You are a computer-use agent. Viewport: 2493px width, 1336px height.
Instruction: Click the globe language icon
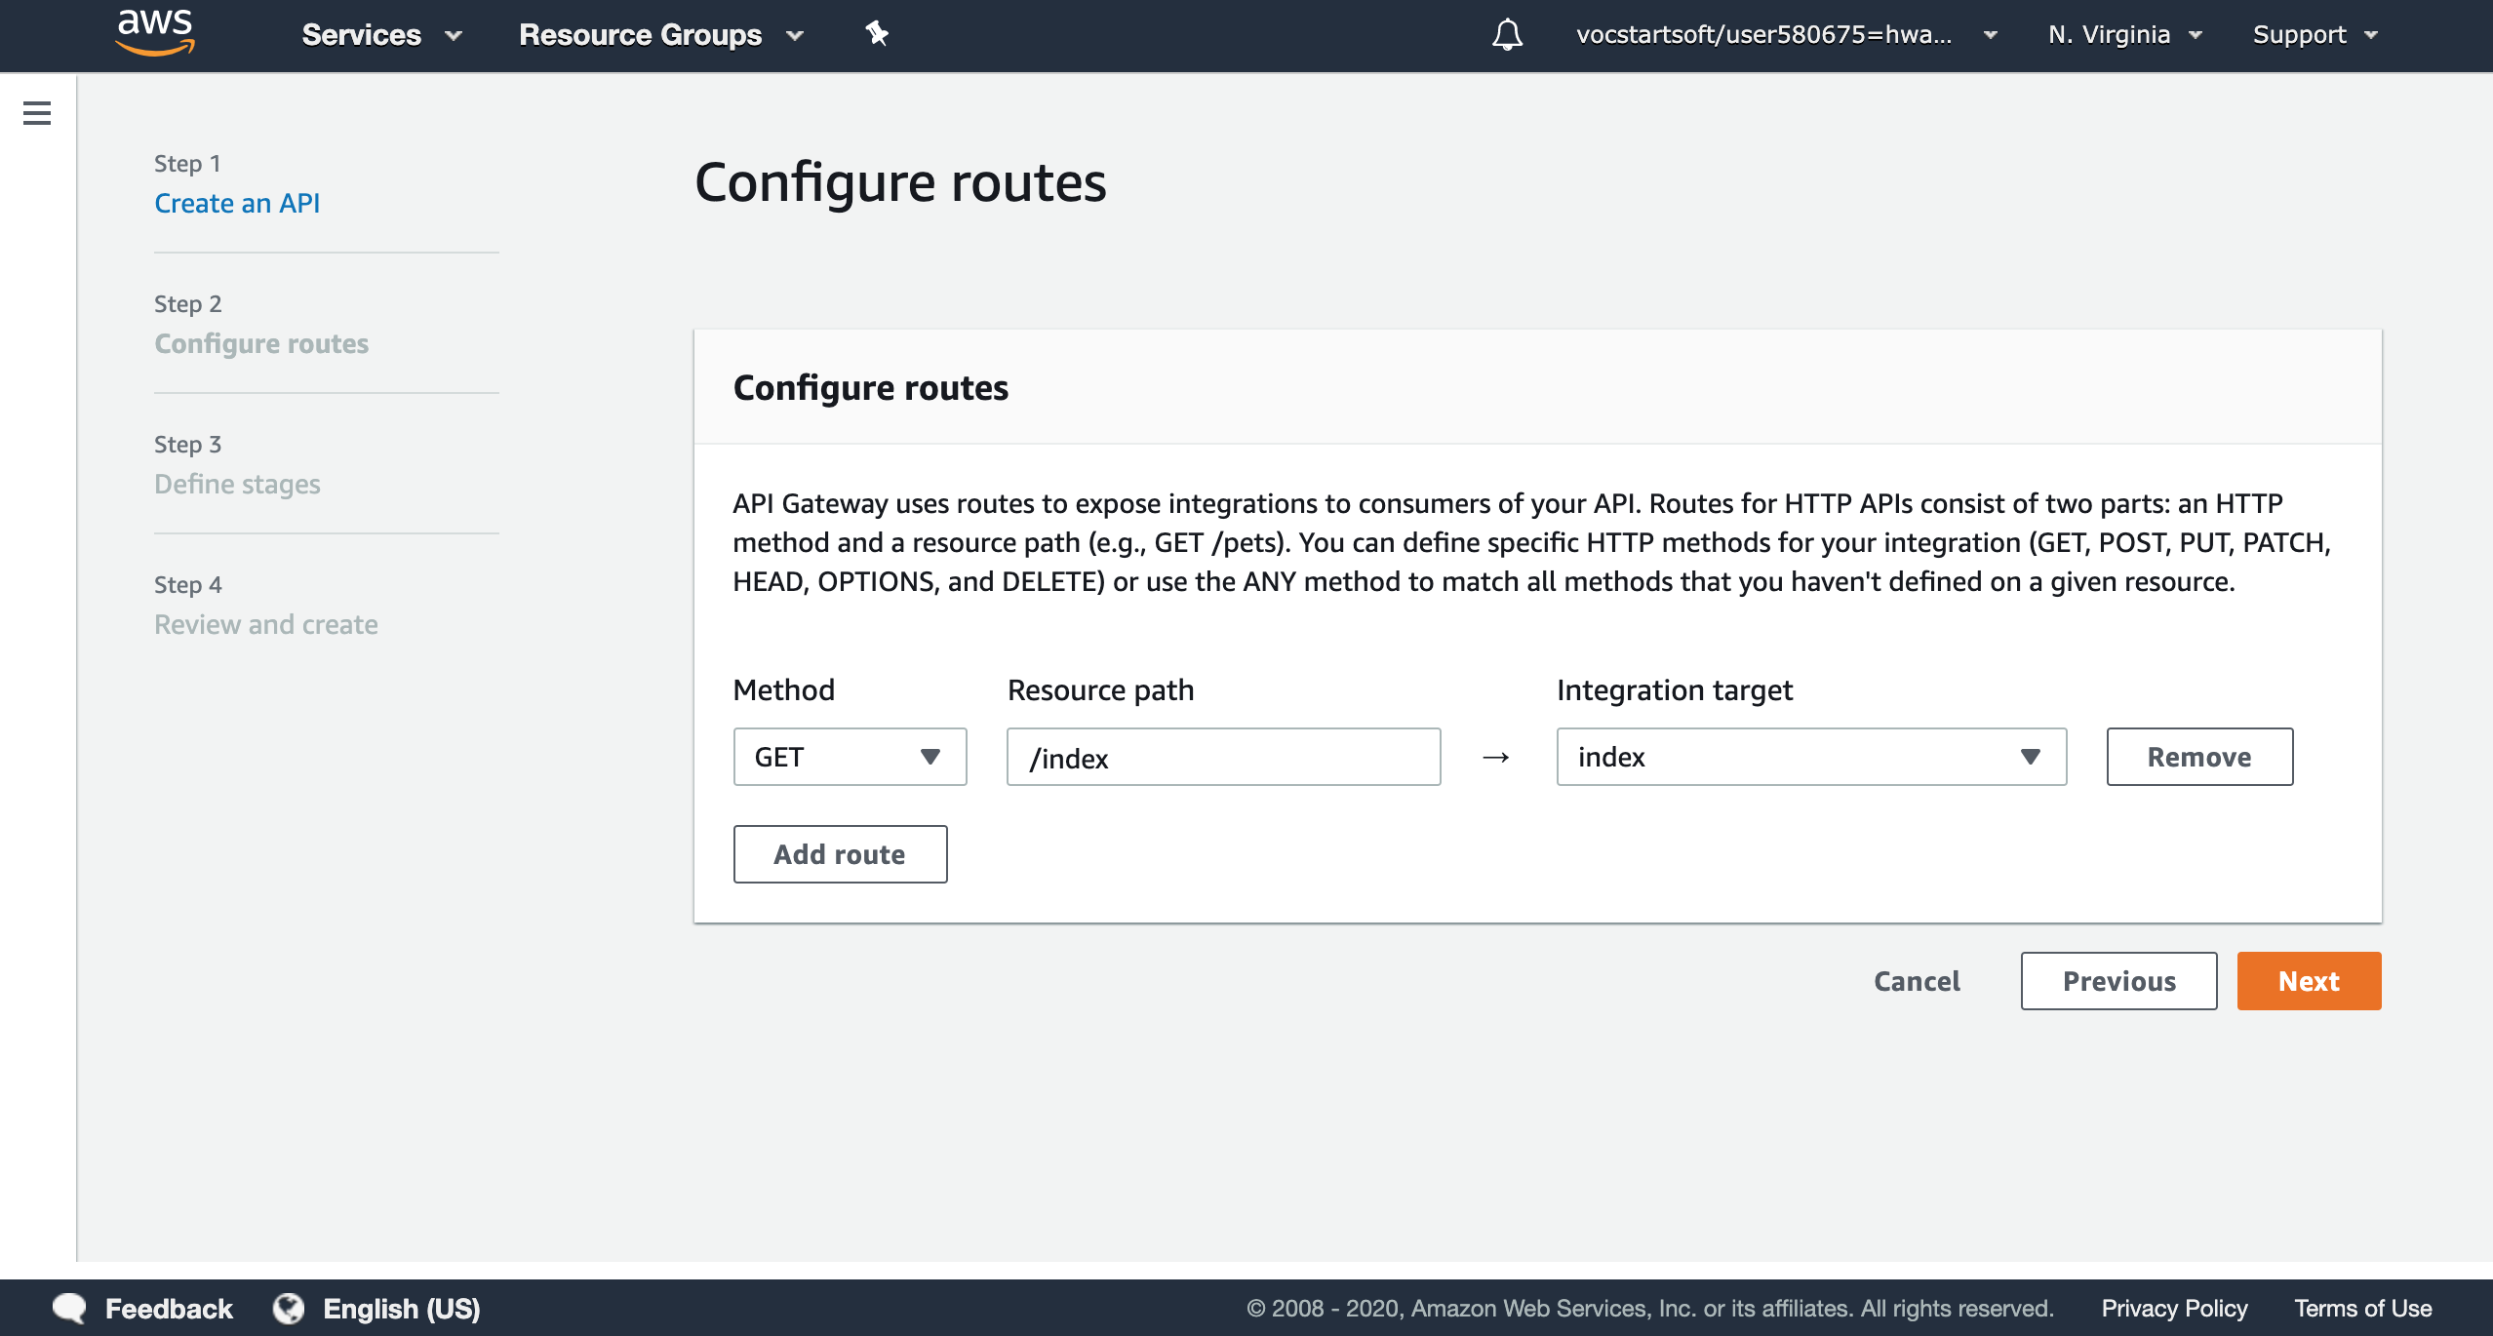click(289, 1308)
